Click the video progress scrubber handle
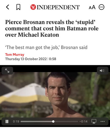The width and height of the screenshot is (110, 130). pos(53,121)
